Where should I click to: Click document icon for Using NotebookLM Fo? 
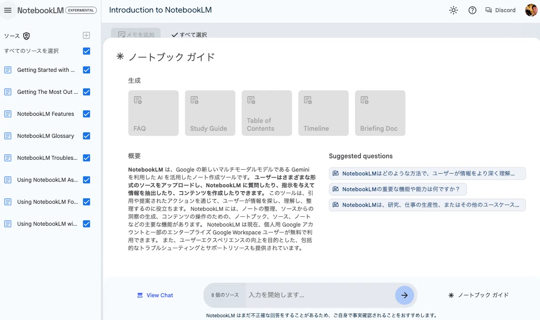point(8,202)
